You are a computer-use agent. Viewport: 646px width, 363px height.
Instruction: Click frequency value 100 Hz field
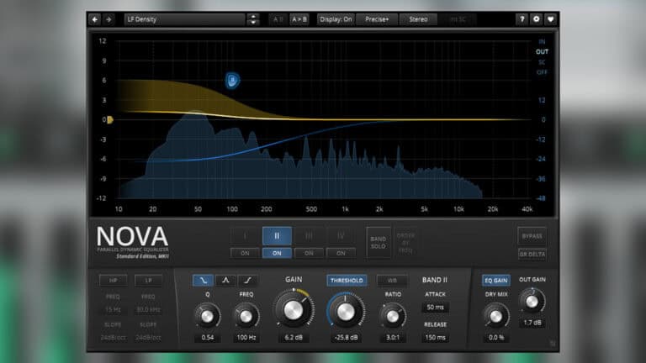tap(246, 338)
